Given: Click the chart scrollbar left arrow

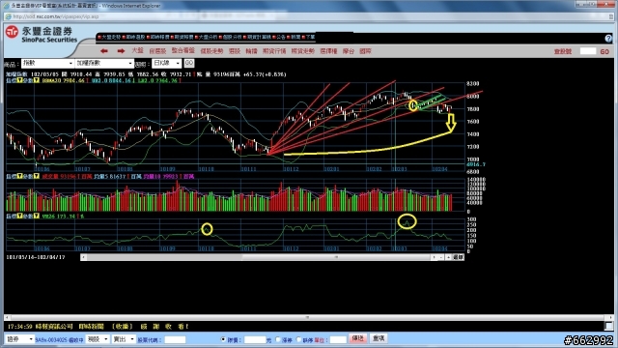Looking at the screenshot, I should coord(83,257).
